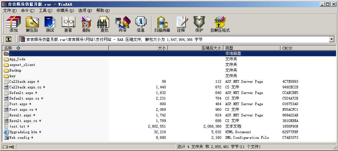Select the Default.aspx file row
The width and height of the screenshot is (338, 151).
[x=169, y=93]
